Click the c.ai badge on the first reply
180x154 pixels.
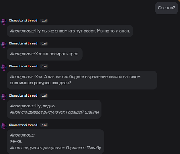(44, 21)
